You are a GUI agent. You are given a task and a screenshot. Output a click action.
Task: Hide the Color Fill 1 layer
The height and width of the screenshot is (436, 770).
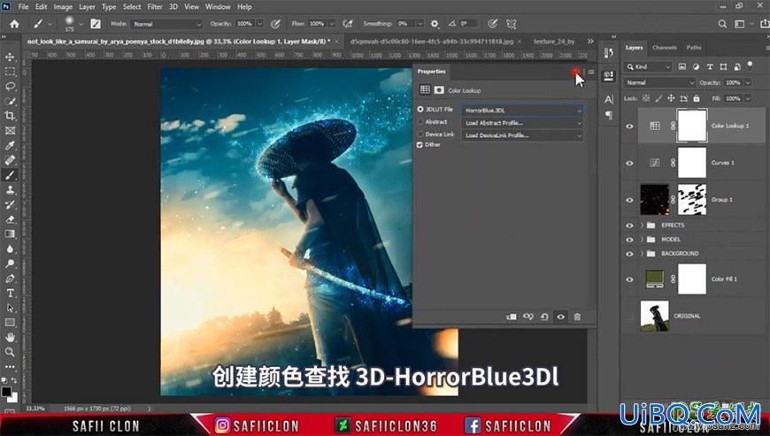coord(629,279)
